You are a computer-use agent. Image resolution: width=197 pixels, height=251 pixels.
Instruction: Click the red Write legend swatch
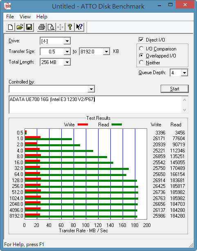[83, 125]
